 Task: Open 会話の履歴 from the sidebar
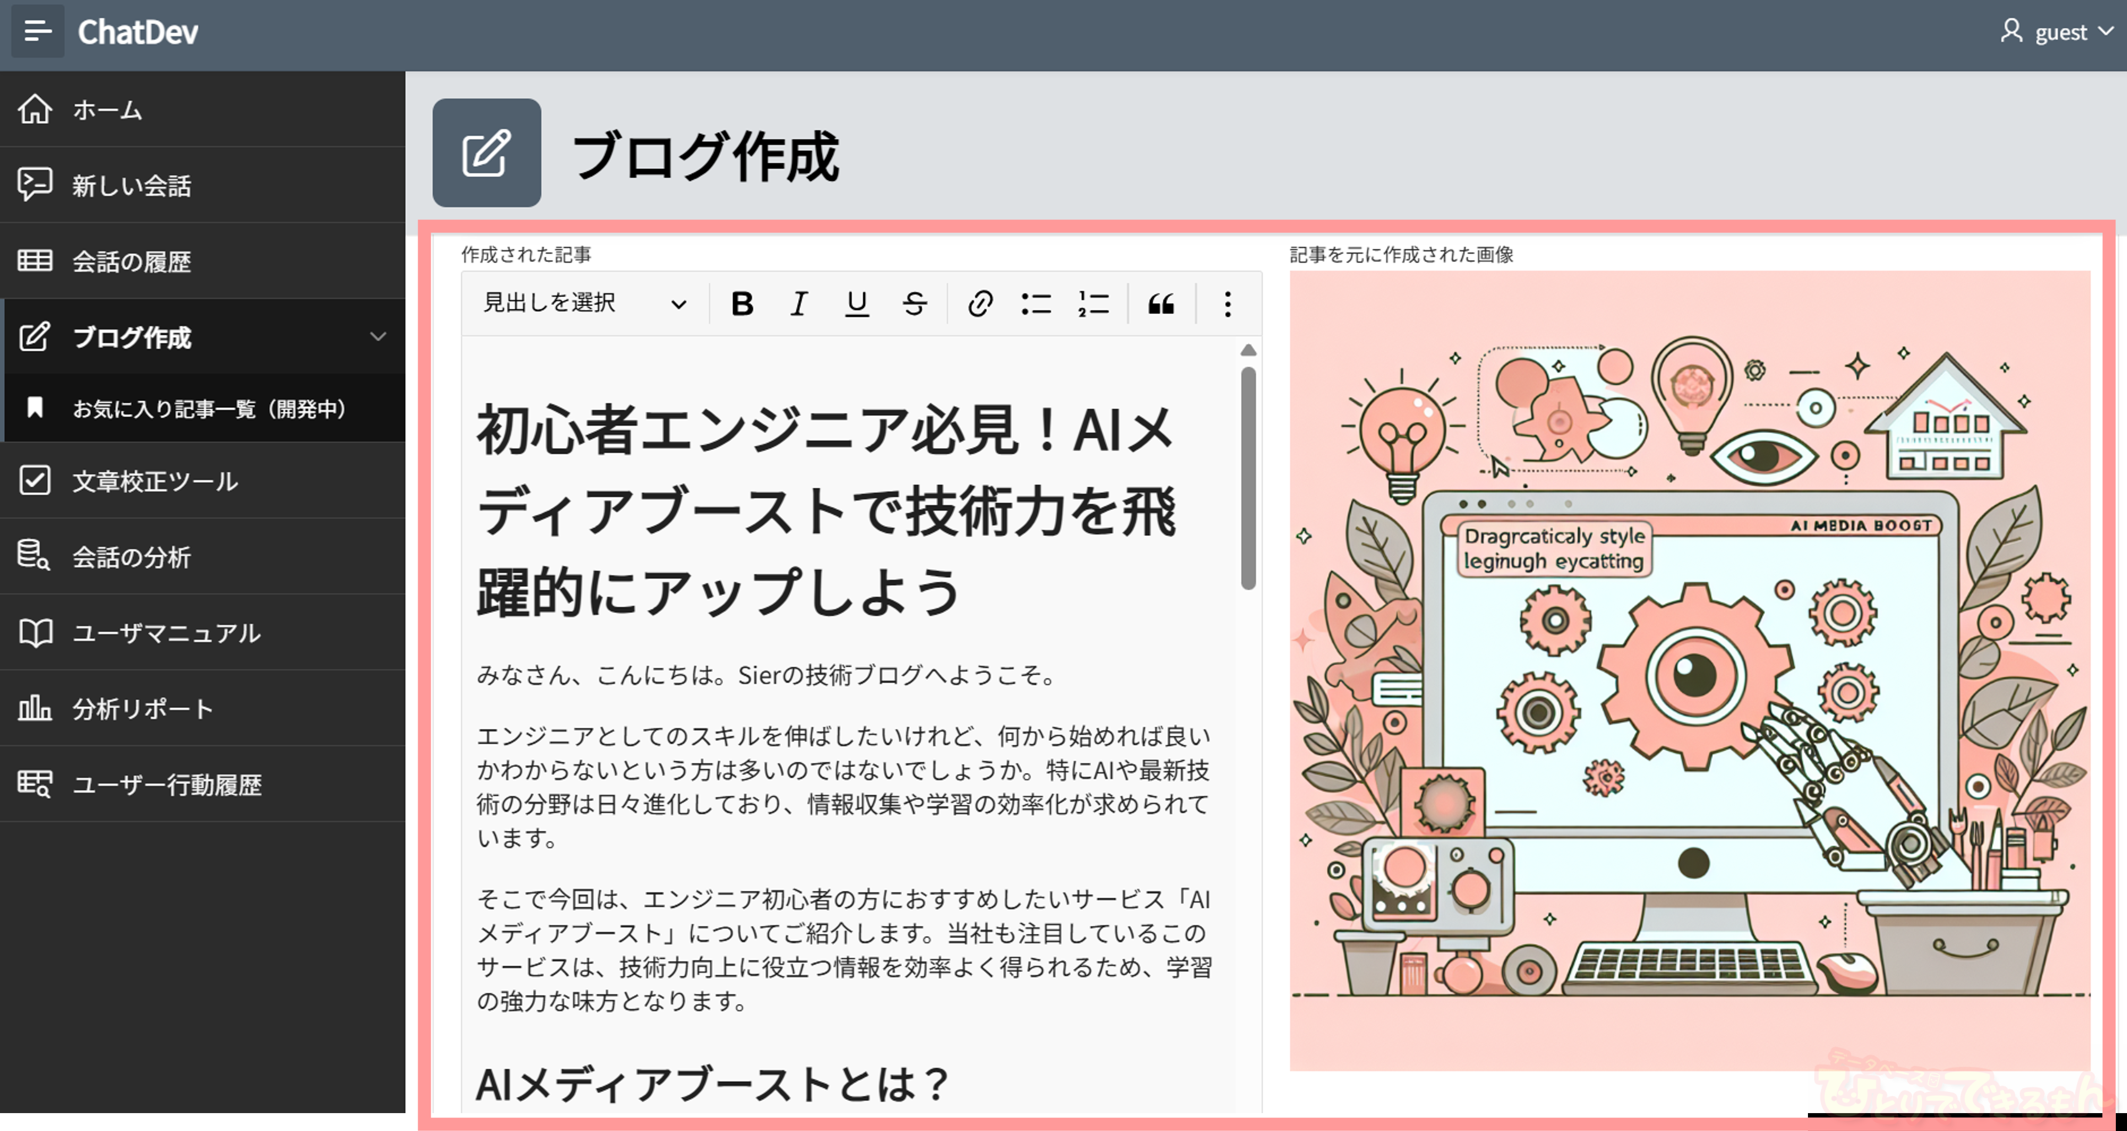pos(131,261)
